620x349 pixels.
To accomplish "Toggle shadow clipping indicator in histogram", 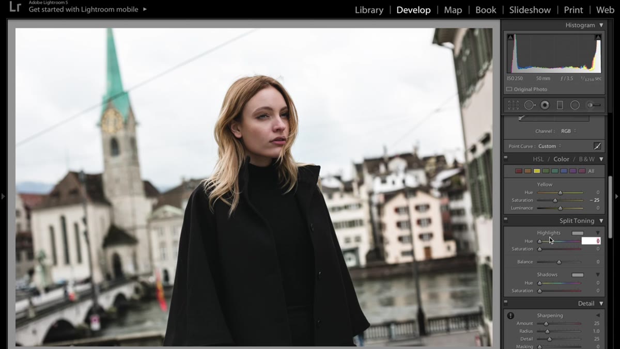I will tap(510, 37).
